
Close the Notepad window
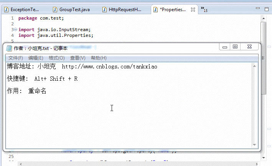(x=249, y=46)
